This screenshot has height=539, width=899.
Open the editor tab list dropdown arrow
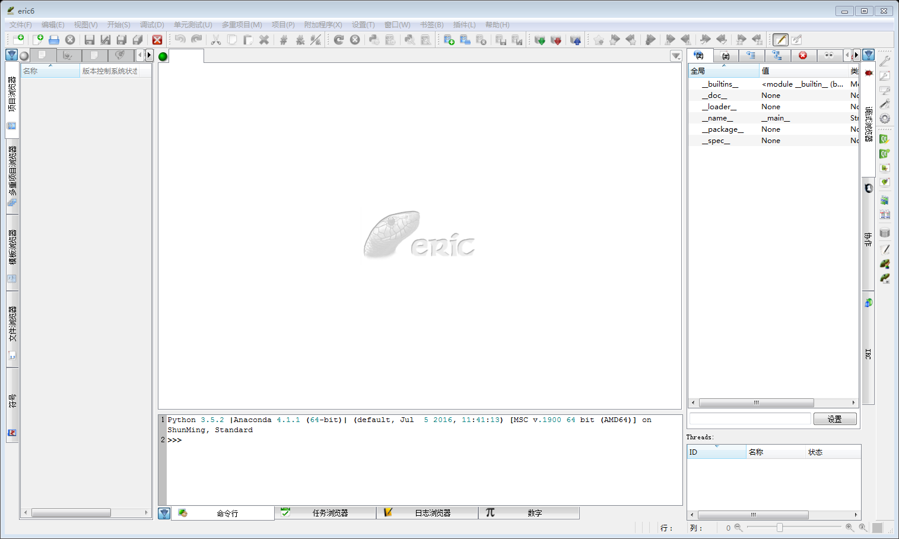[x=676, y=56]
